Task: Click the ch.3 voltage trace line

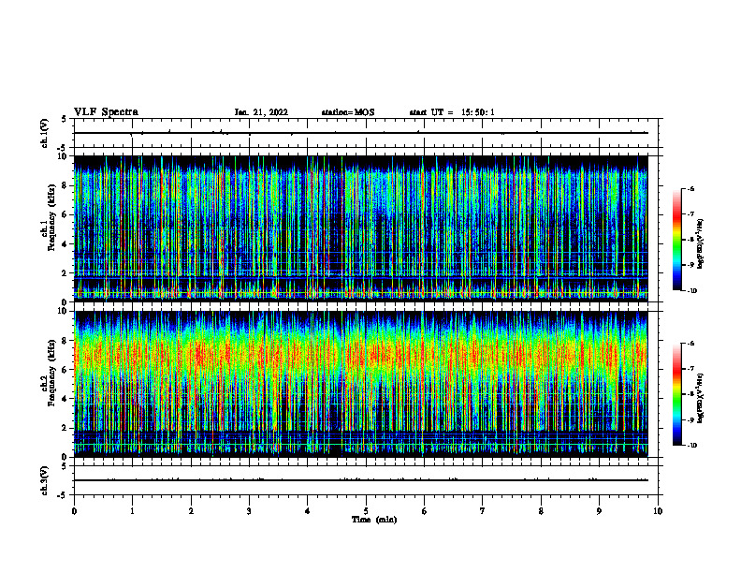Action: (361, 480)
